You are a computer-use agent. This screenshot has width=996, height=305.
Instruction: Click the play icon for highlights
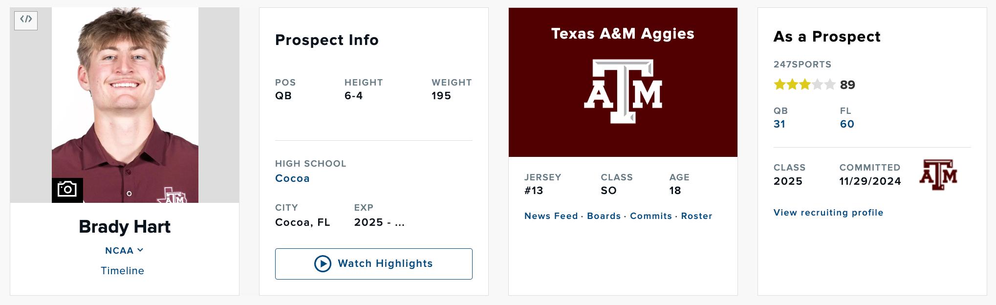[x=323, y=264]
